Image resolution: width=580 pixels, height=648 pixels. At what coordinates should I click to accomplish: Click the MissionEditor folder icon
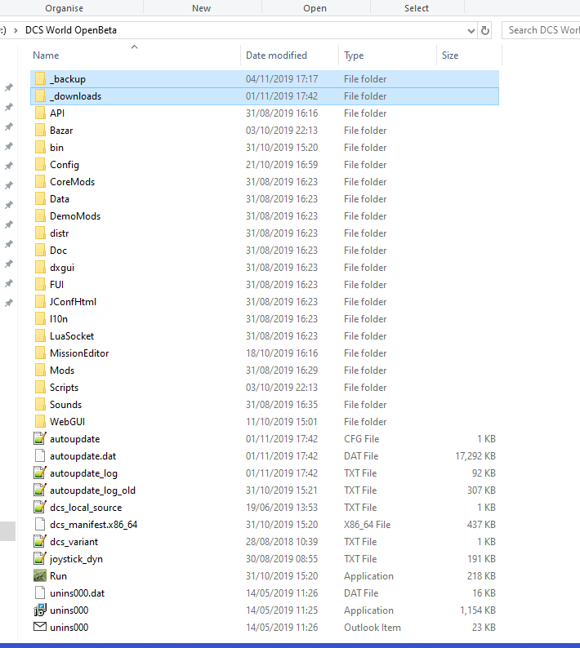click(x=40, y=353)
